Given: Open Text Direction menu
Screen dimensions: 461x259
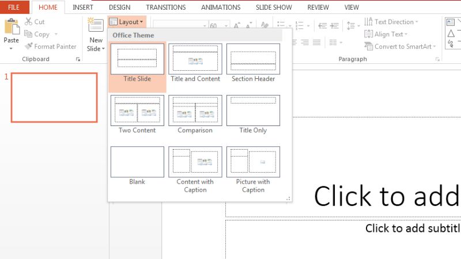Looking at the screenshot, I should click(391, 22).
